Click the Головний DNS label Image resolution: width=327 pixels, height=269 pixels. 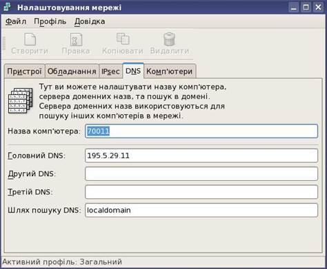click(x=37, y=155)
